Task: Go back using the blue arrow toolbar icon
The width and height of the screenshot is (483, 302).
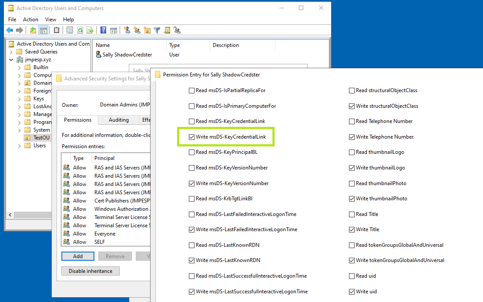Action: coord(10,30)
